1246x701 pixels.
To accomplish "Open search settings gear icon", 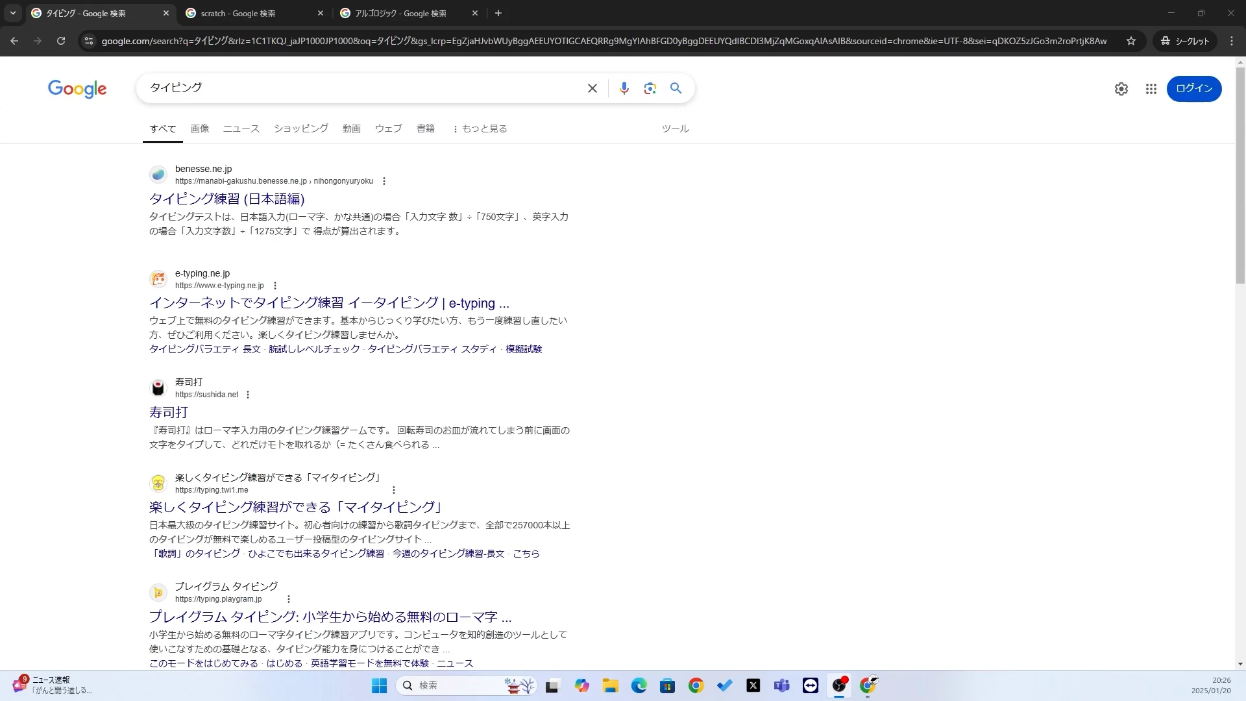I will 1121,89.
